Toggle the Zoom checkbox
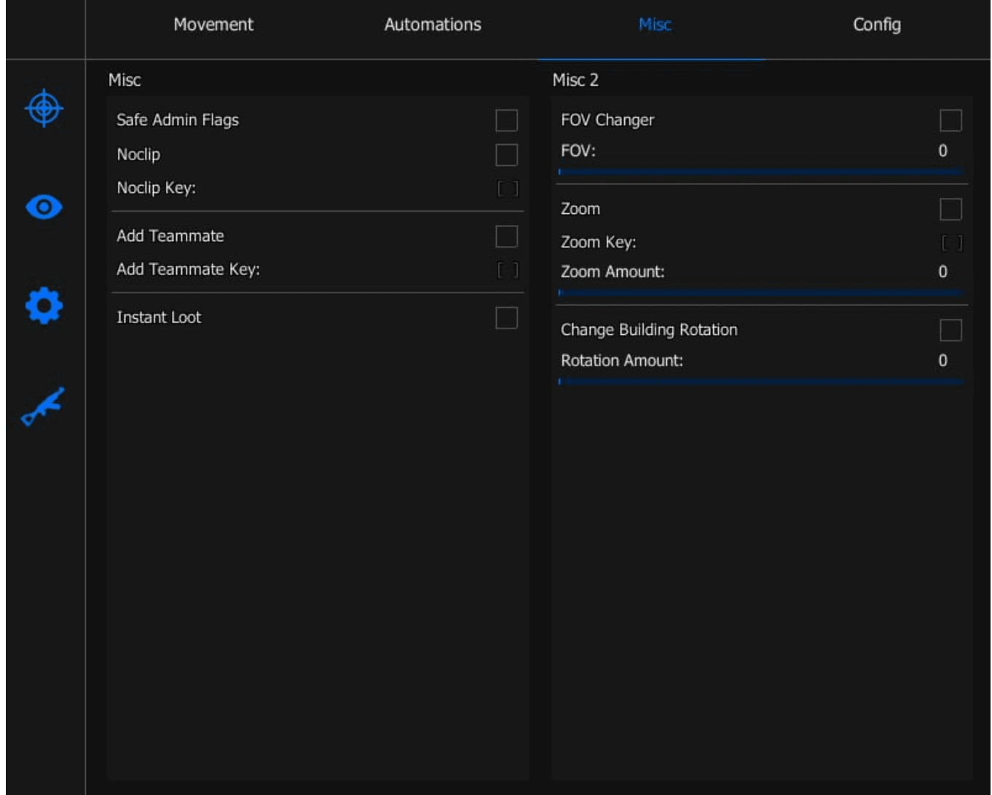 pos(950,210)
